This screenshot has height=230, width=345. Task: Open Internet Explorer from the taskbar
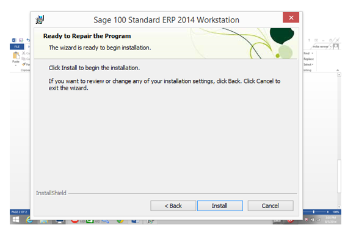29,220
